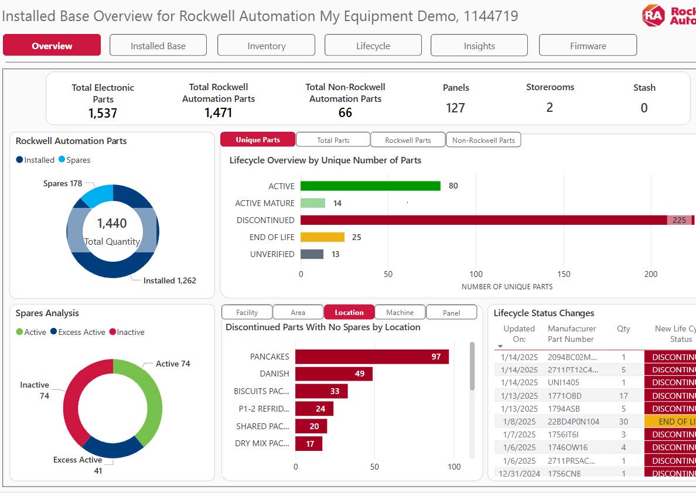The width and height of the screenshot is (696, 493).
Task: Click the Spares legend dot
Action: tap(62, 160)
